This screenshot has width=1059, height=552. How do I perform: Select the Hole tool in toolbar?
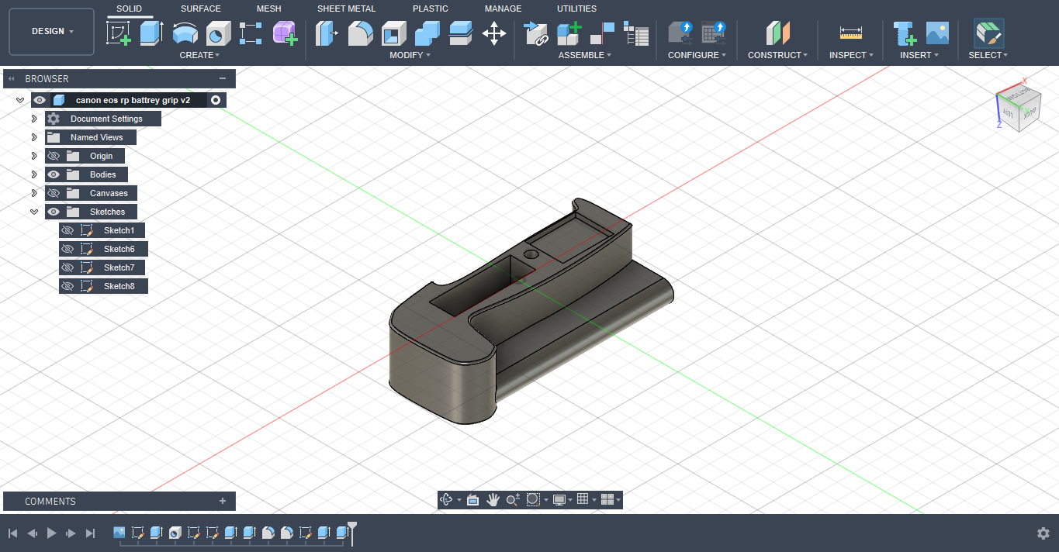coord(218,33)
